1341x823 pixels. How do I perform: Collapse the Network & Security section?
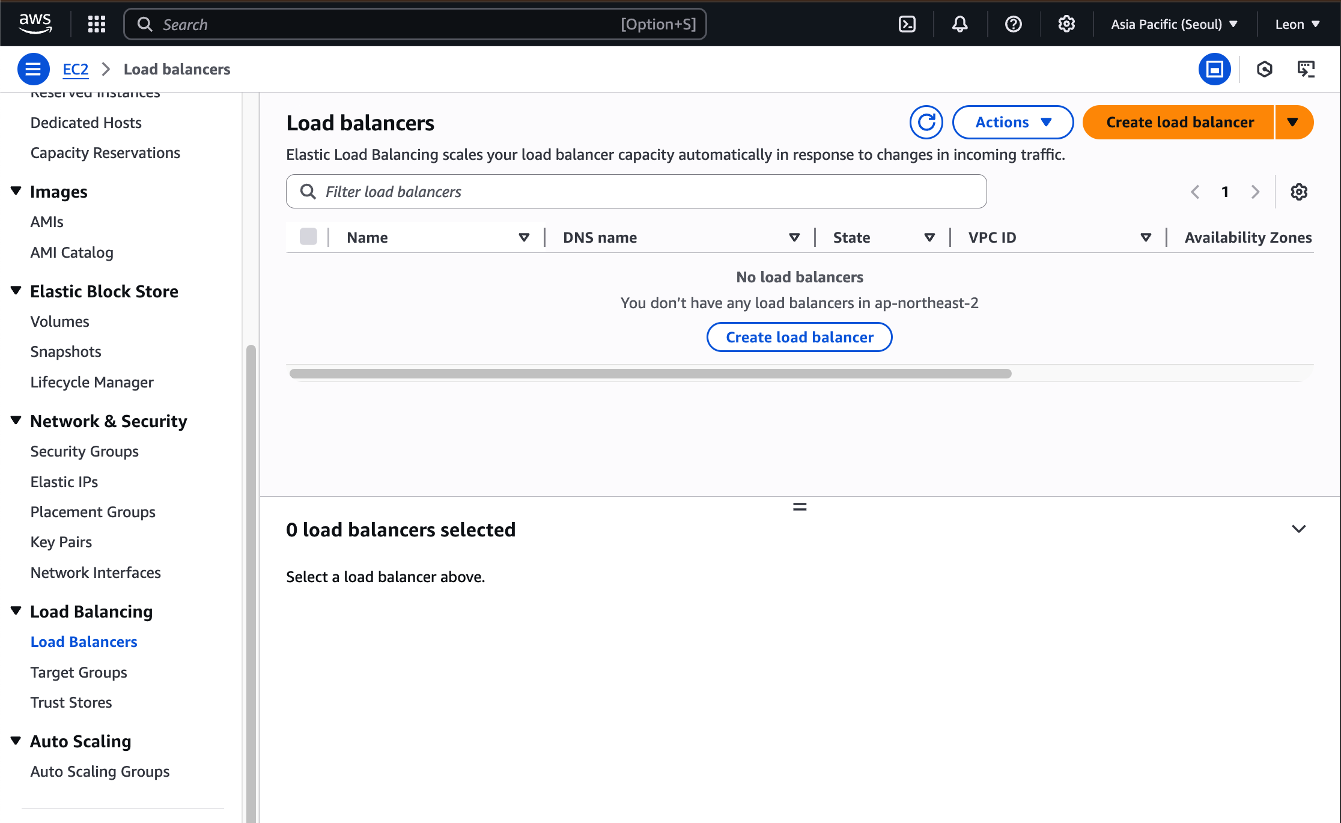pyautogui.click(x=16, y=421)
